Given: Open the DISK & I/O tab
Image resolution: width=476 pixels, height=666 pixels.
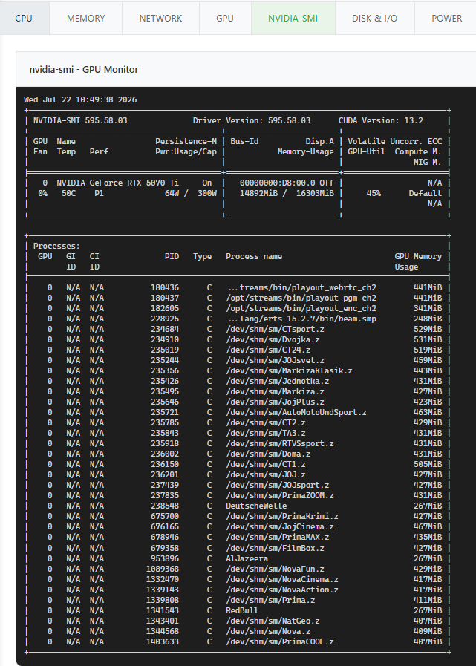Looking at the screenshot, I should click(374, 19).
